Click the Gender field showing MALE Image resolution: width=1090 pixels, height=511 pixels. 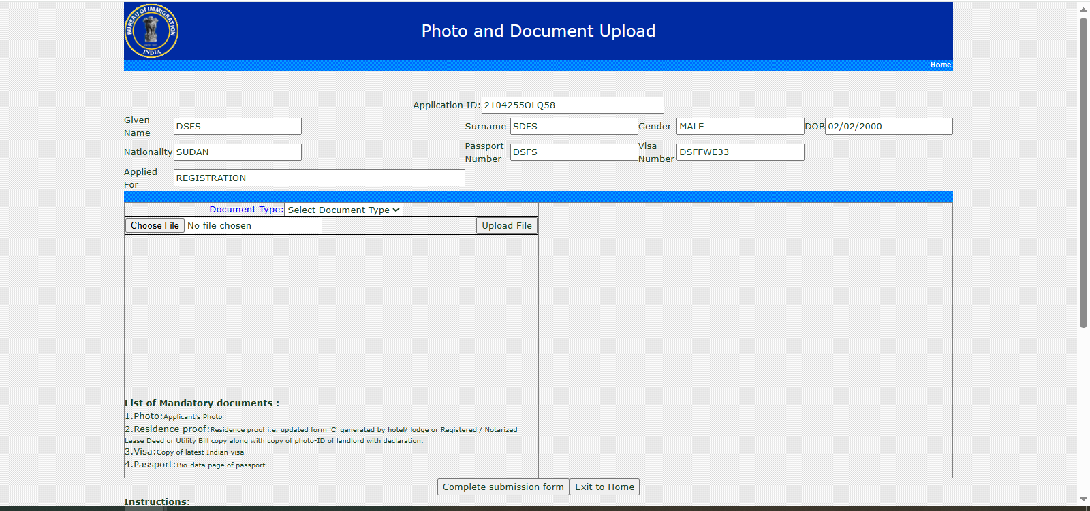pyautogui.click(x=740, y=126)
